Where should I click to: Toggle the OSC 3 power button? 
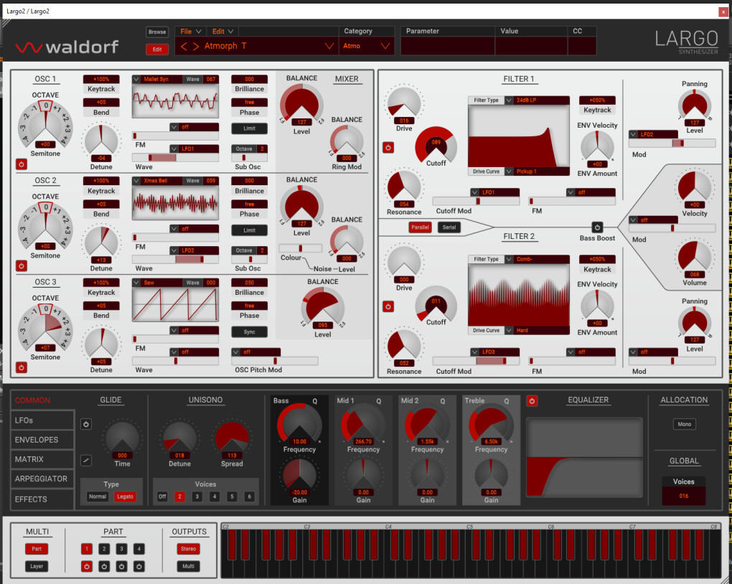(x=22, y=367)
